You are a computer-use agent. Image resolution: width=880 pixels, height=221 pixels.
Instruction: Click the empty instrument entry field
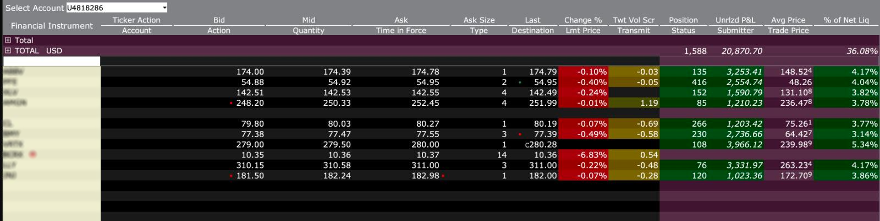[x=52, y=61]
